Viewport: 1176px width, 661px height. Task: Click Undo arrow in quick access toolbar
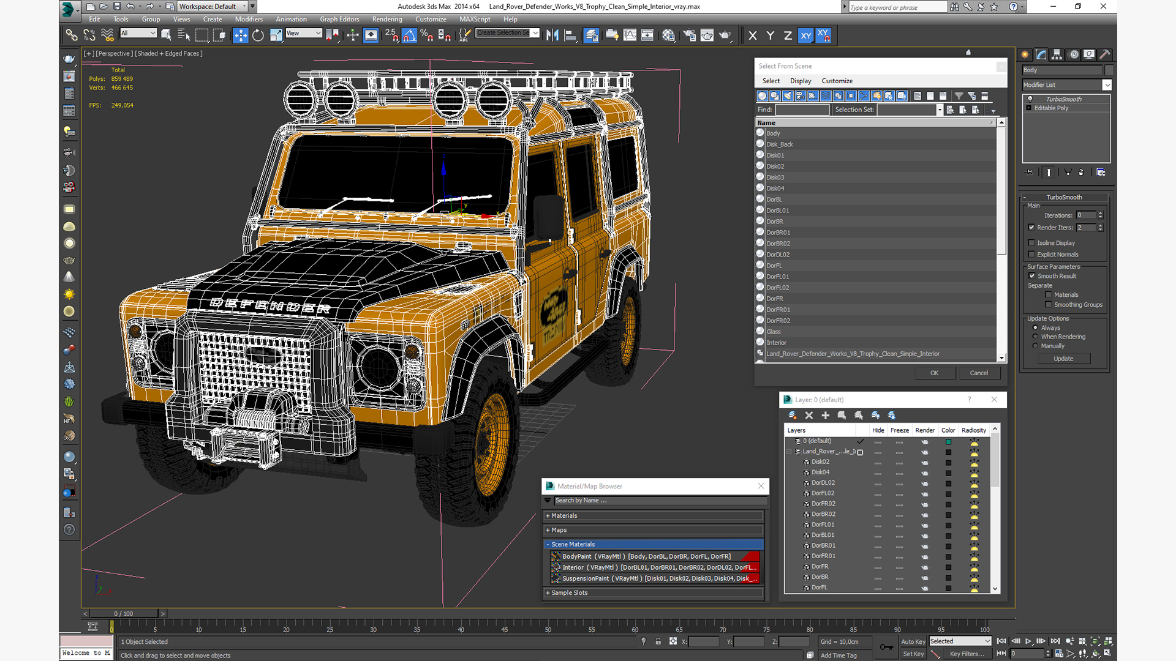[x=130, y=7]
